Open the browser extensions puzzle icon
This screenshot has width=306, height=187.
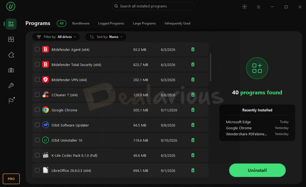point(11,55)
